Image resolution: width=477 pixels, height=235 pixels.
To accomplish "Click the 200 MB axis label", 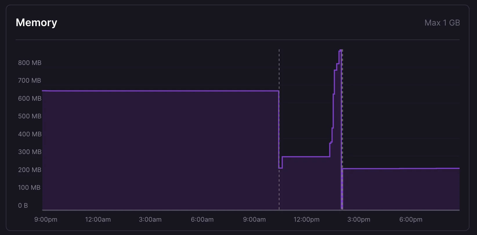I will coord(30,170).
